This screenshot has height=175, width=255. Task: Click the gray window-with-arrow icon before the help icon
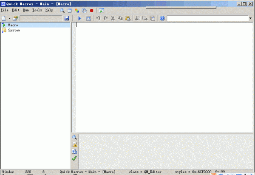(145, 18)
